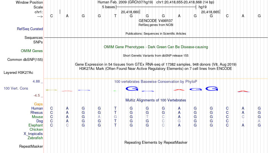This screenshot has width=268, height=153.
Task: Click the GTEx Gene Expression track title
Action: pos(156,64)
